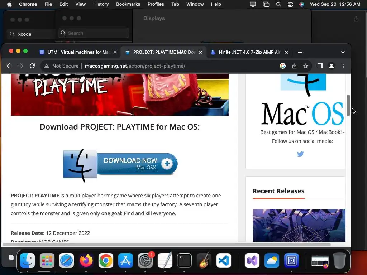Click the display icon in menu bar
Viewport: 367px width, 275px height.
253,4
